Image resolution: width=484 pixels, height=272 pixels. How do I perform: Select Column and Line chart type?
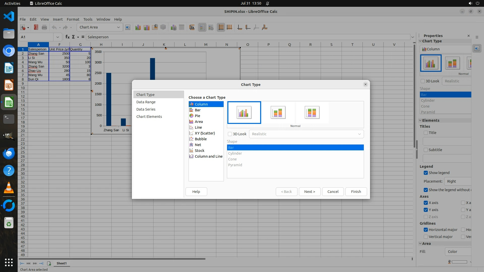pyautogui.click(x=208, y=156)
